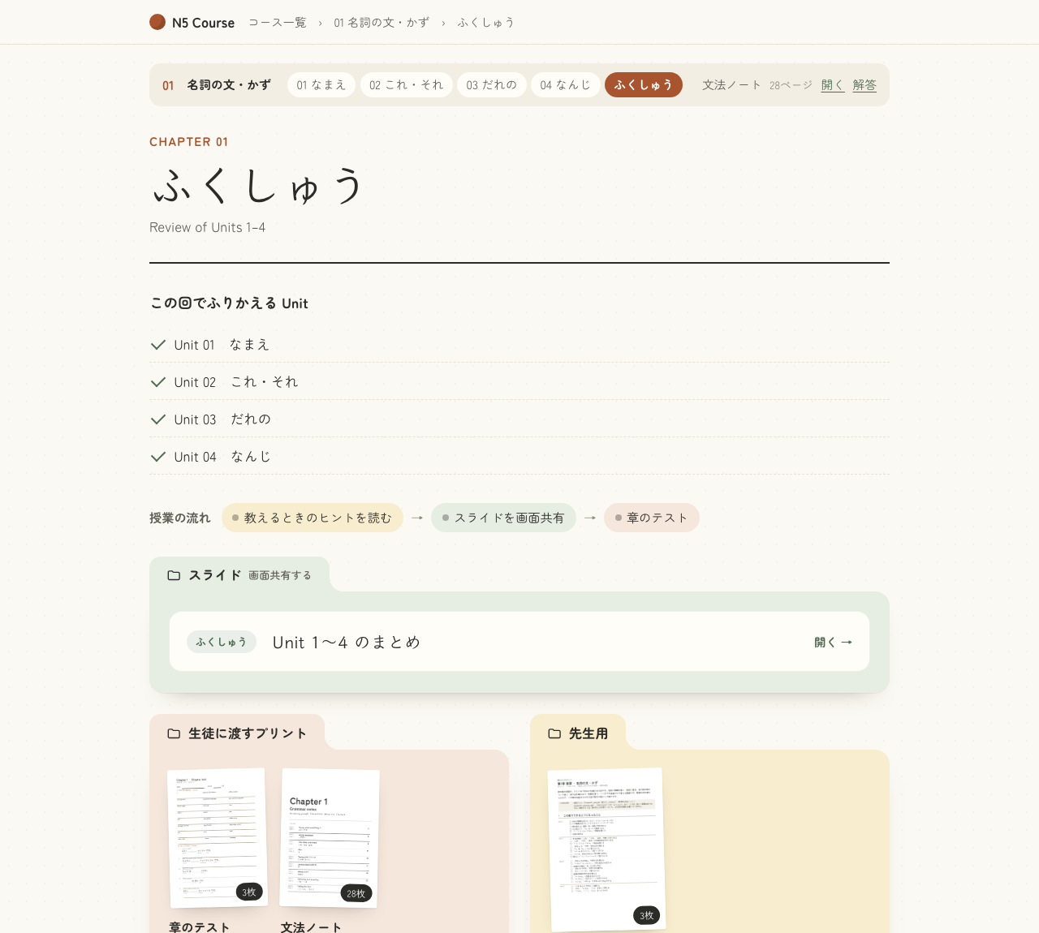This screenshot has height=933, width=1039.
Task: Click the CHAPTER 01 label
Action: [189, 142]
